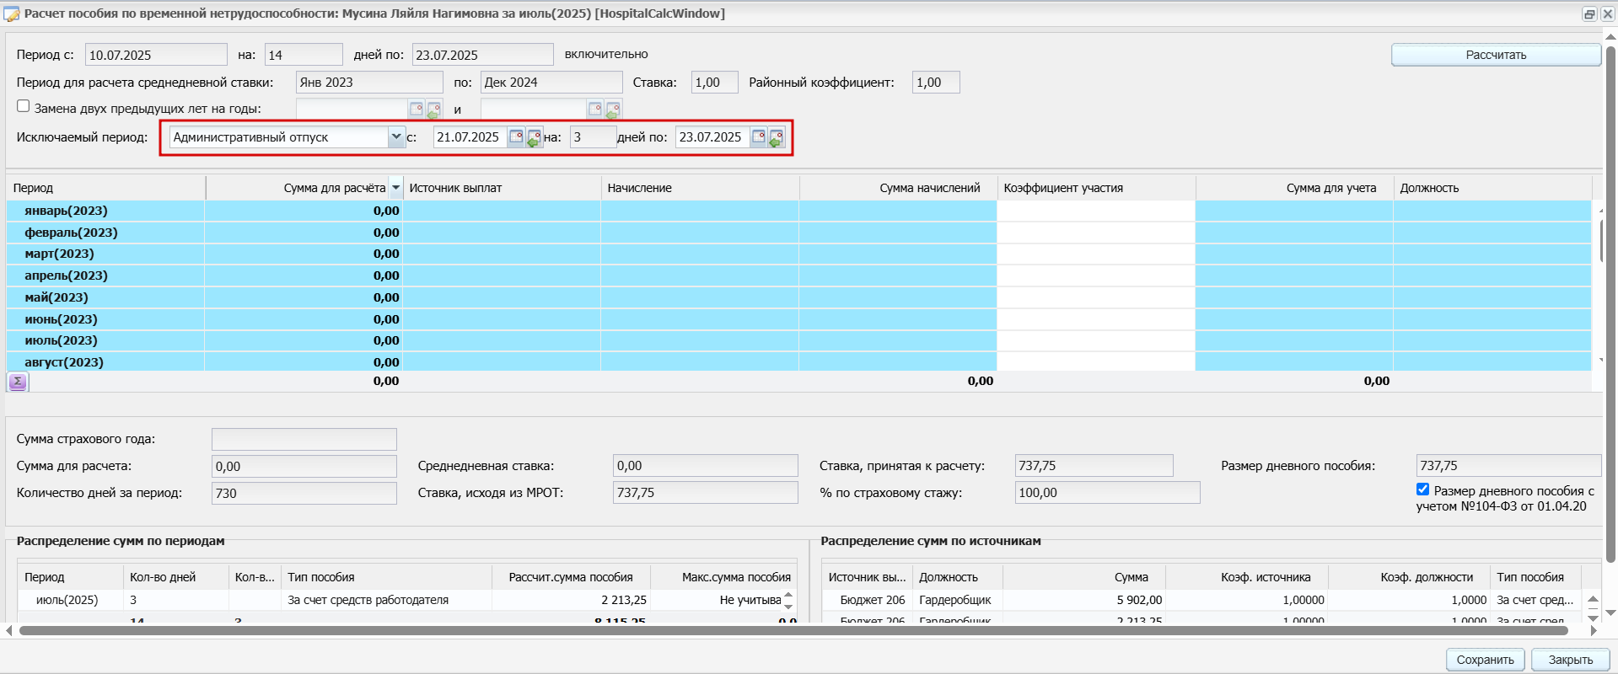The height and width of the screenshot is (674, 1618).
Task: Click 'Тип пособия' header in period distribution table
Action: [386, 577]
